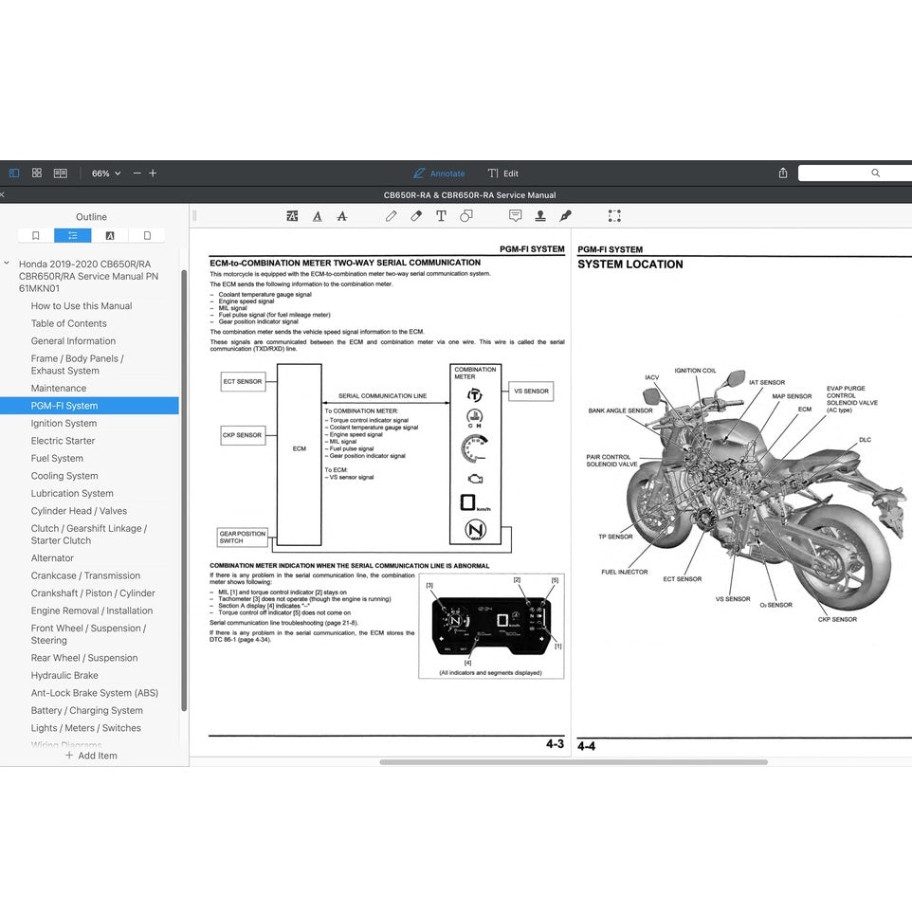Go to Table of Contents
Screen dimensions: 912x912
click(68, 323)
